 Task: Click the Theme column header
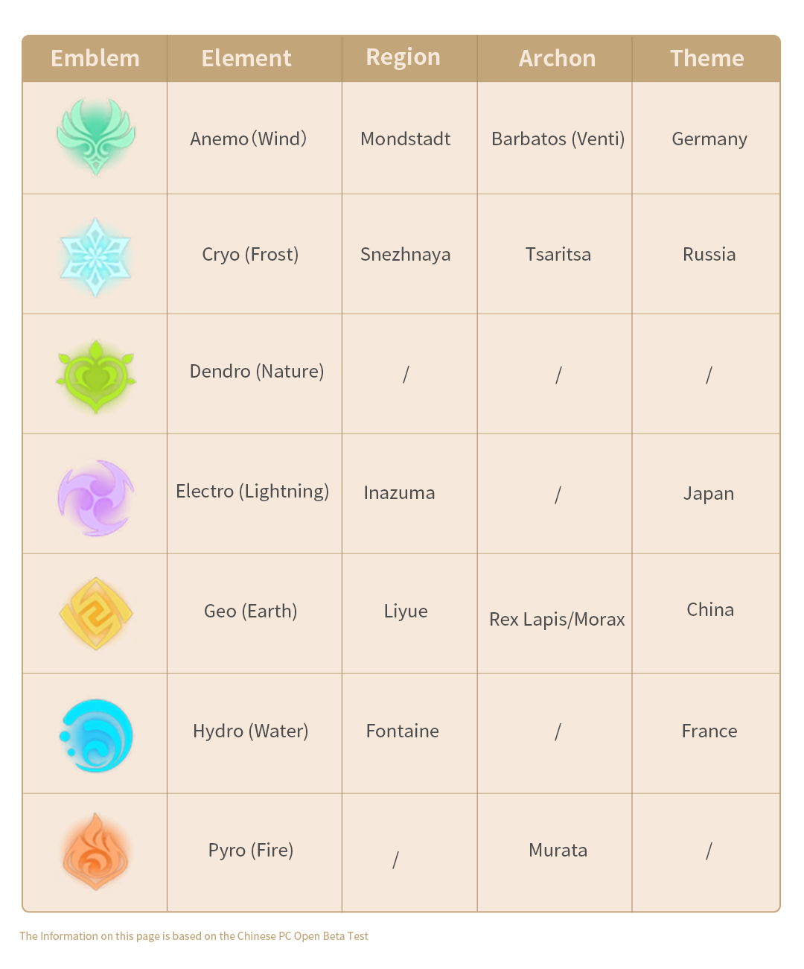point(707,58)
